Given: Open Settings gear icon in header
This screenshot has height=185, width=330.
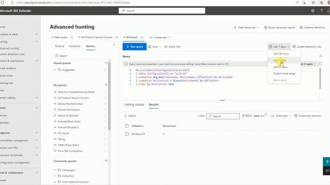Looking at the screenshot, I should pyautogui.click(x=313, y=11).
